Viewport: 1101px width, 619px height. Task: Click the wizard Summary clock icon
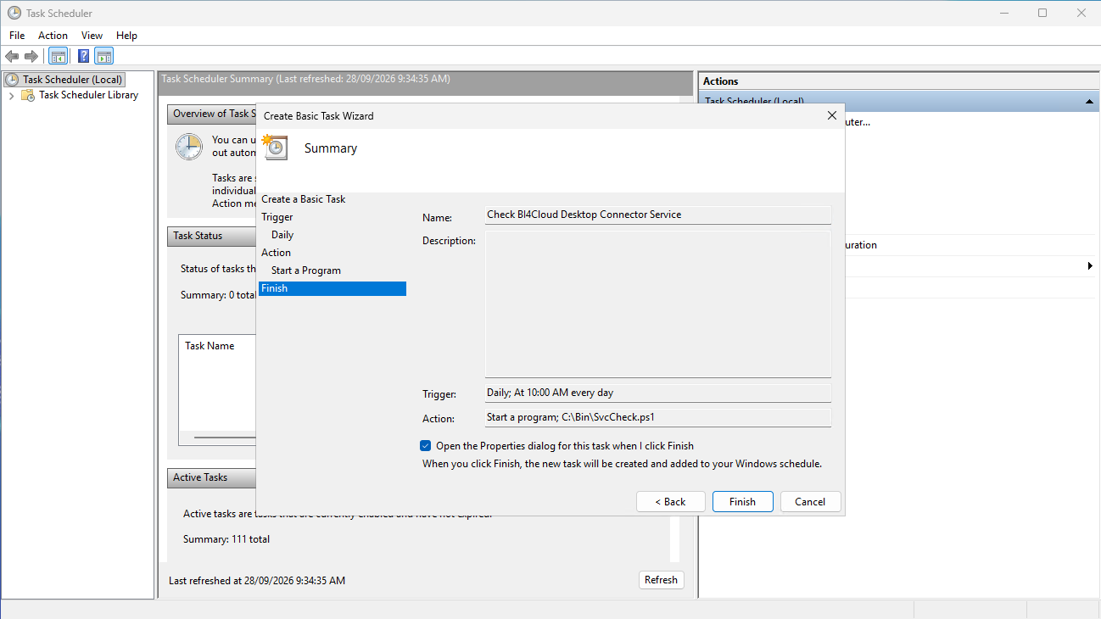pyautogui.click(x=275, y=148)
